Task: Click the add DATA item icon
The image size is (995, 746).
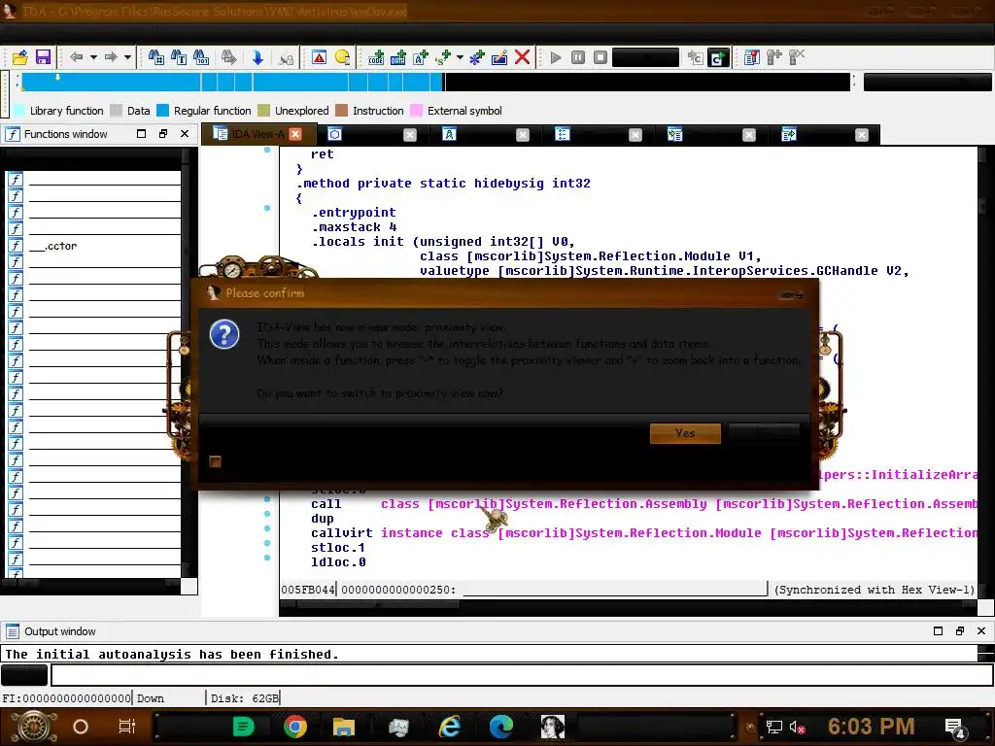Action: pos(398,57)
